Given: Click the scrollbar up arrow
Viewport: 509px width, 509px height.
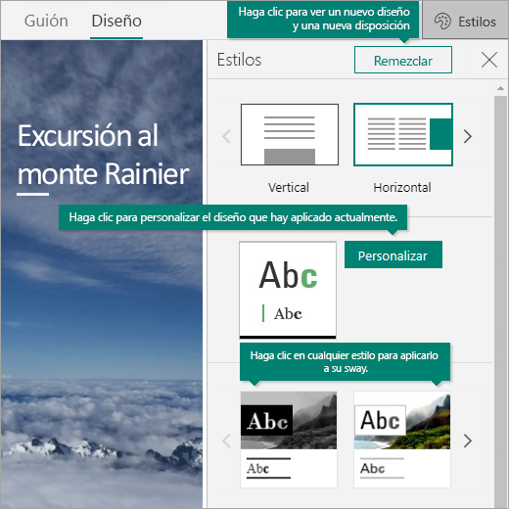Looking at the screenshot, I should pos(500,88).
